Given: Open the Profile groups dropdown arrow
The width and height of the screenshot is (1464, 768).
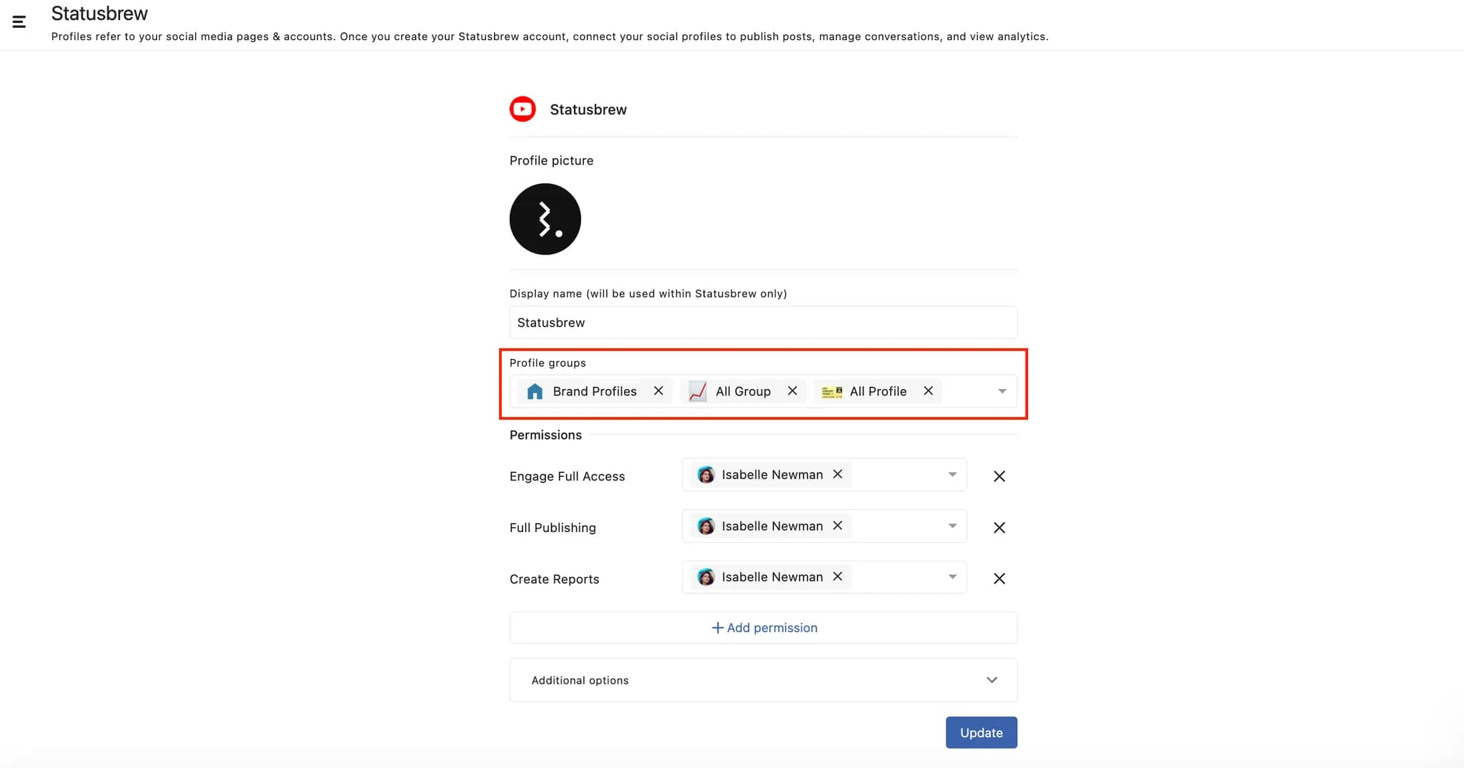Looking at the screenshot, I should pos(1001,391).
